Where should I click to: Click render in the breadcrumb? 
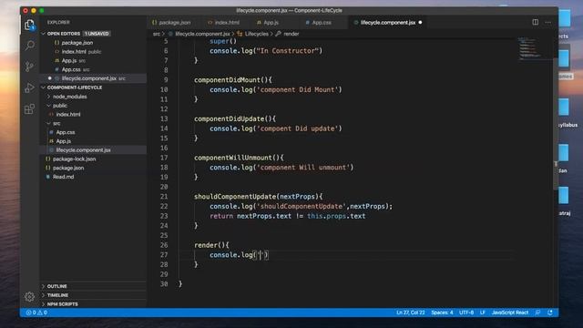pos(291,34)
